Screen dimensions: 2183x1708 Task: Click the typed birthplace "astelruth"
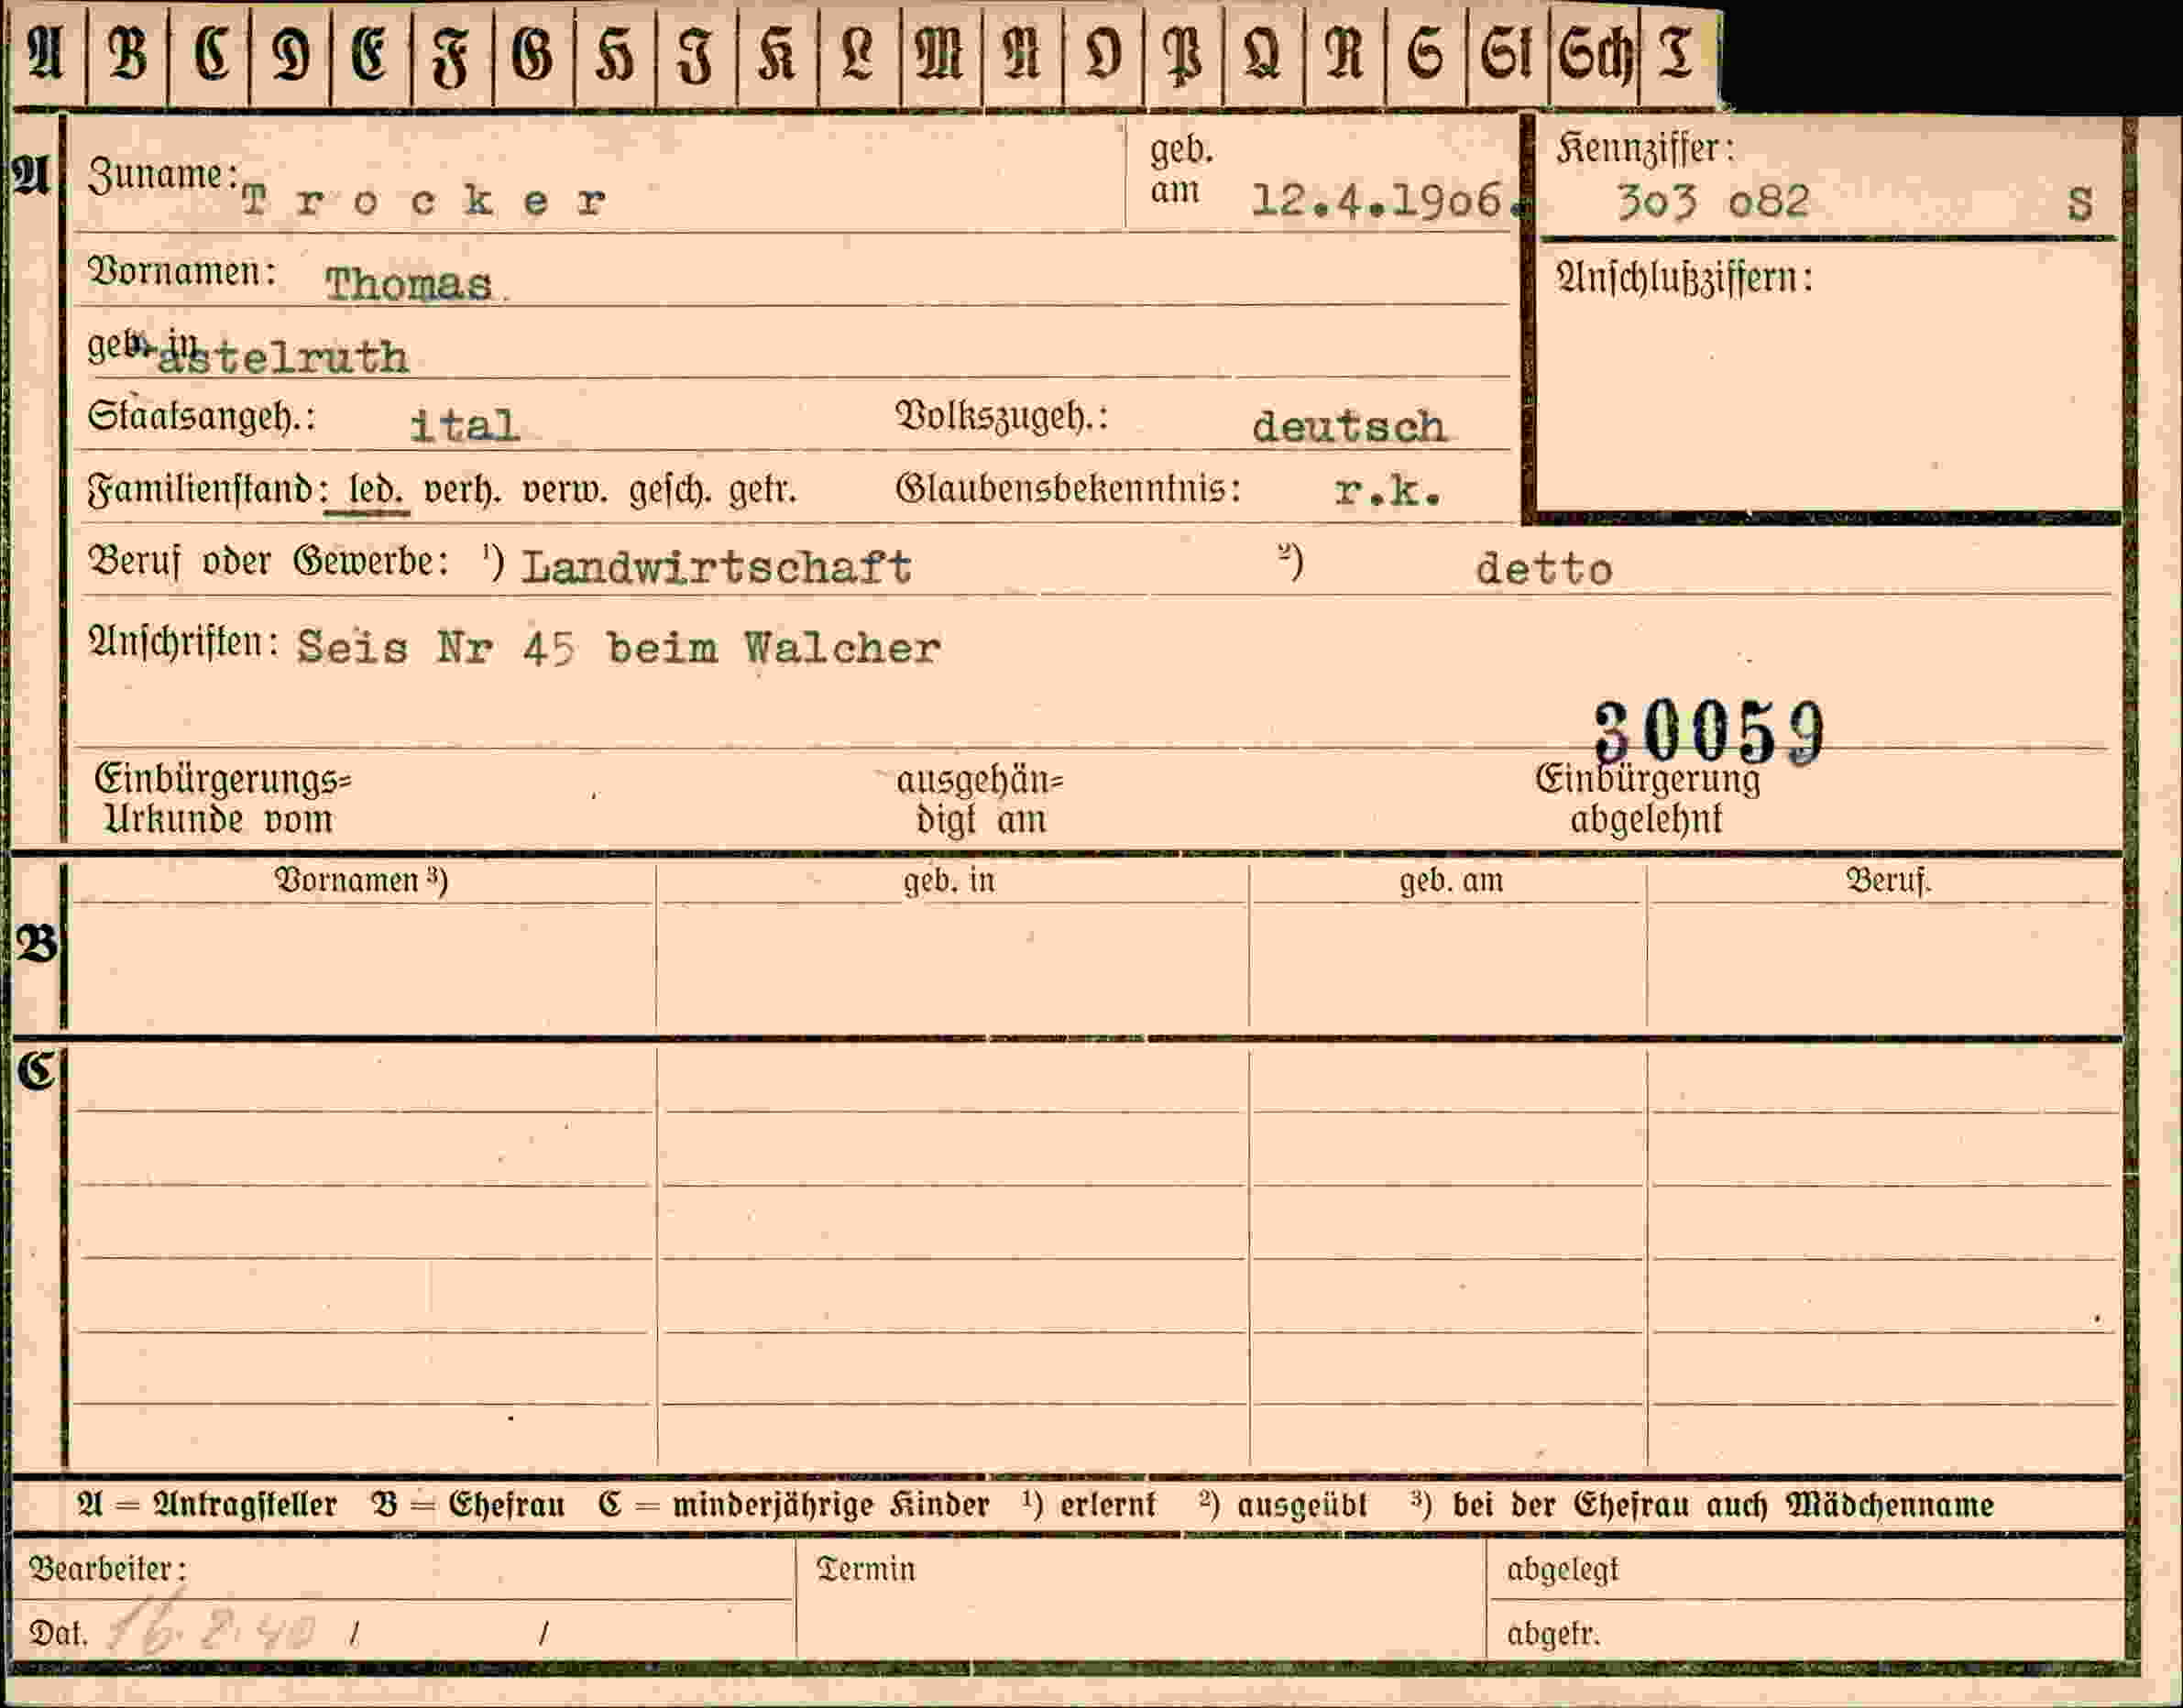pos(283,357)
